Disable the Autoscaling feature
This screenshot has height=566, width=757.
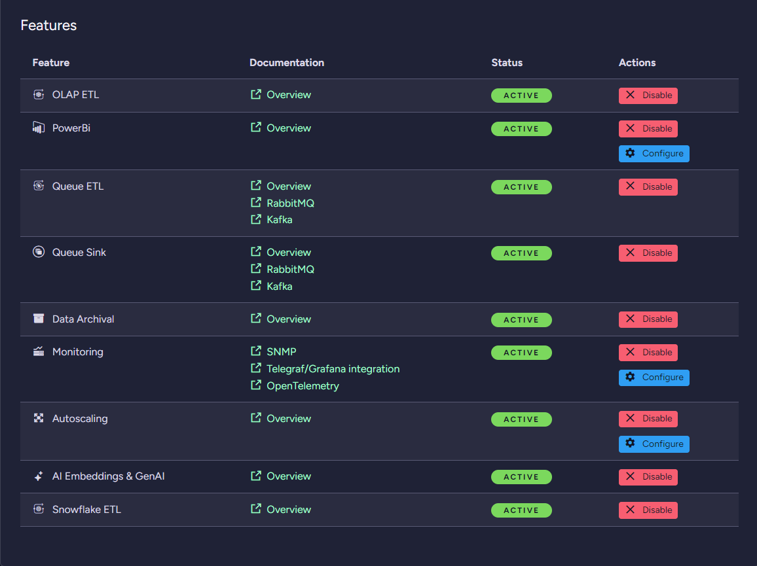(648, 418)
